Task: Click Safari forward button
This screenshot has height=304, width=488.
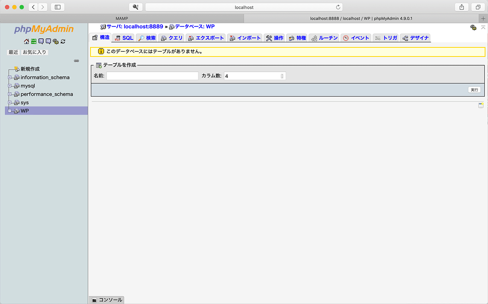Action: coord(43,7)
